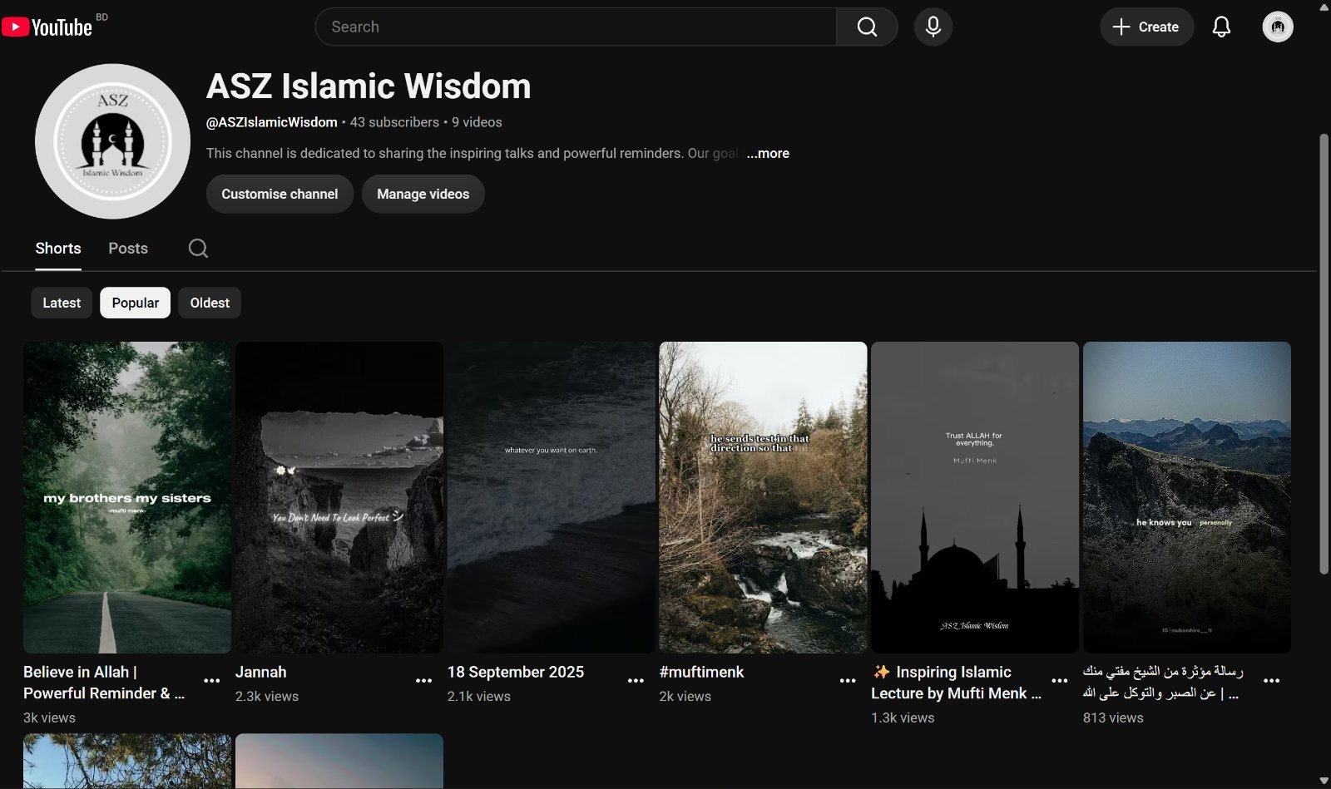Open the 18 September 2025 title link
Image resolution: width=1331 pixels, height=789 pixels.
[x=516, y=672]
